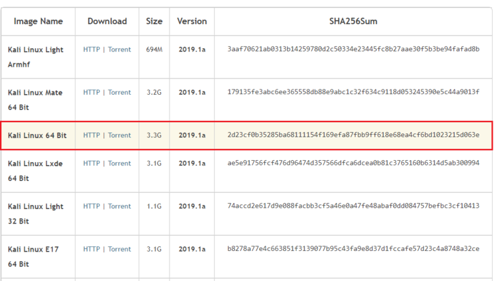Click SHA256 hash starting with 179135fe3abc
The height and width of the screenshot is (281, 494).
353,91
